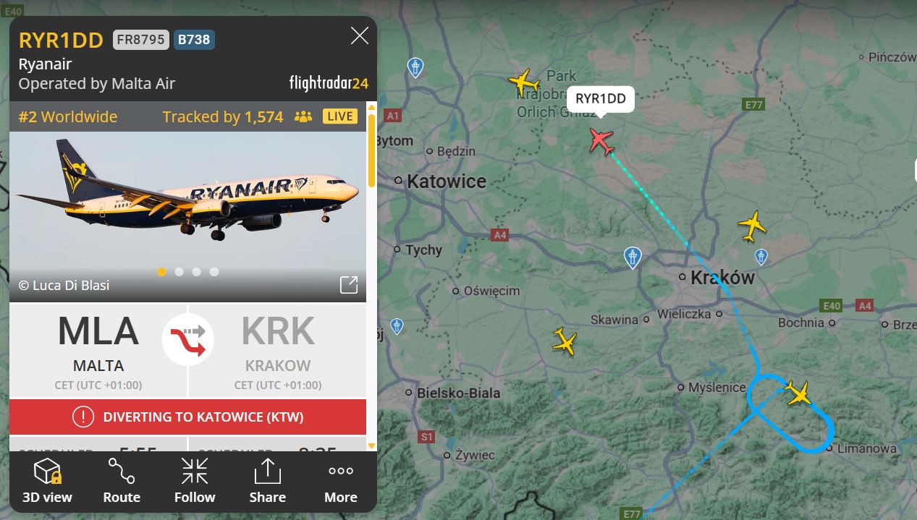The image size is (917, 520).
Task: Show the flight Route
Action: coord(122,481)
